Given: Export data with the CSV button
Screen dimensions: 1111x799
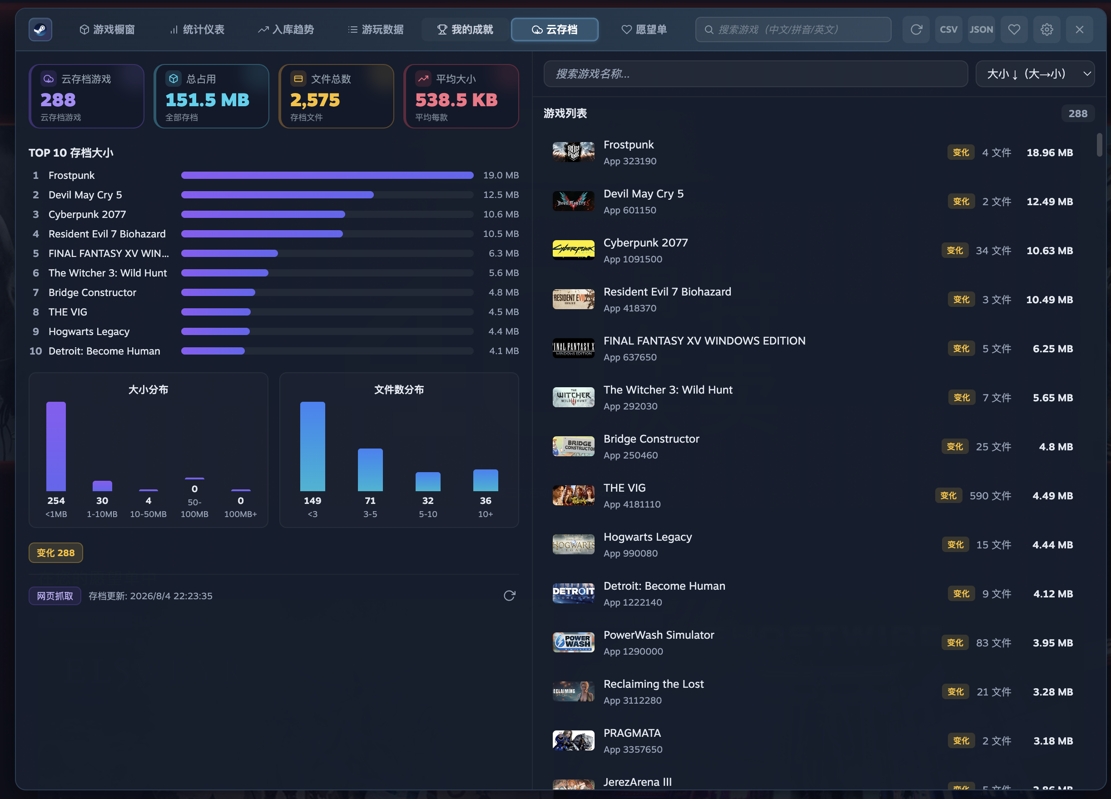Looking at the screenshot, I should pos(948,30).
